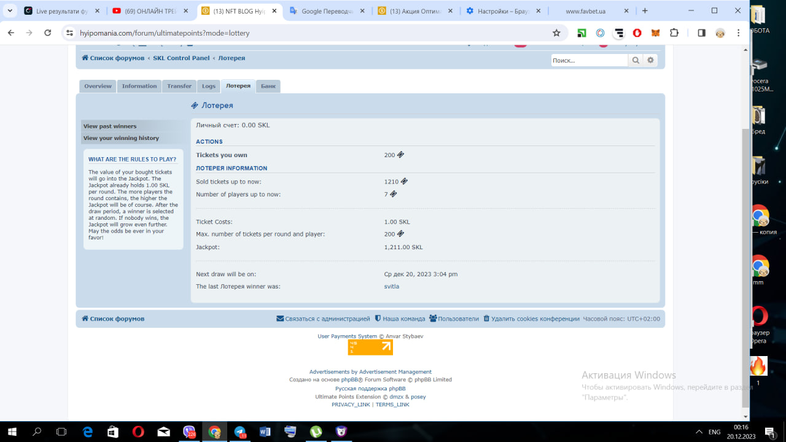786x442 pixels.
Task: Open View past winners link
Action: pos(110,126)
